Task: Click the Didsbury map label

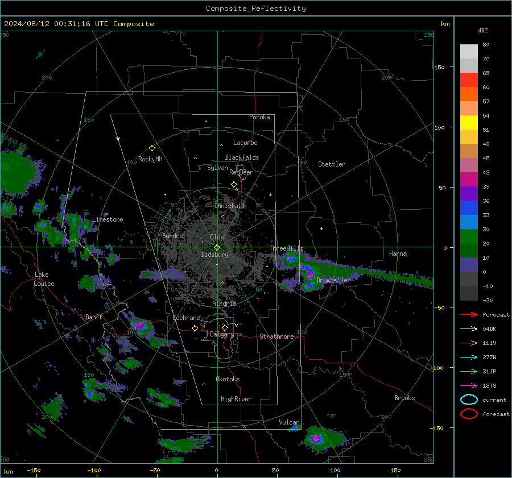Action: tap(214, 255)
